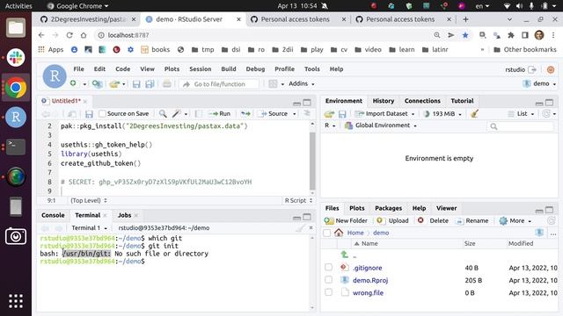Save workspace icon in the Environment pane
Image resolution: width=563 pixels, height=316 pixels.
coord(342,114)
